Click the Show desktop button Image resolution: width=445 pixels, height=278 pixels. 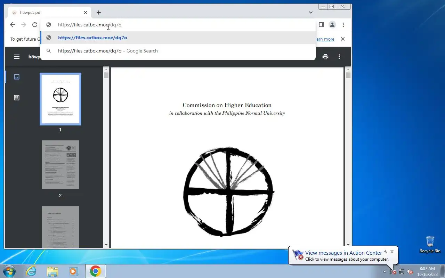click(x=443, y=271)
